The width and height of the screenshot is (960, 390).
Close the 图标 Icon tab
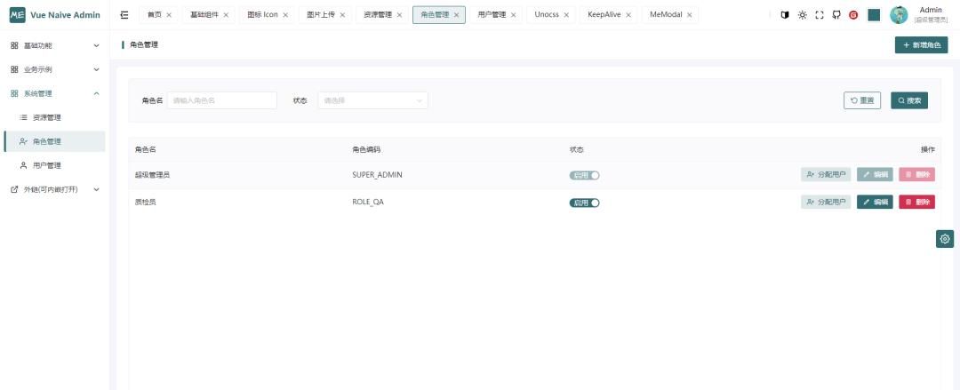tap(285, 15)
